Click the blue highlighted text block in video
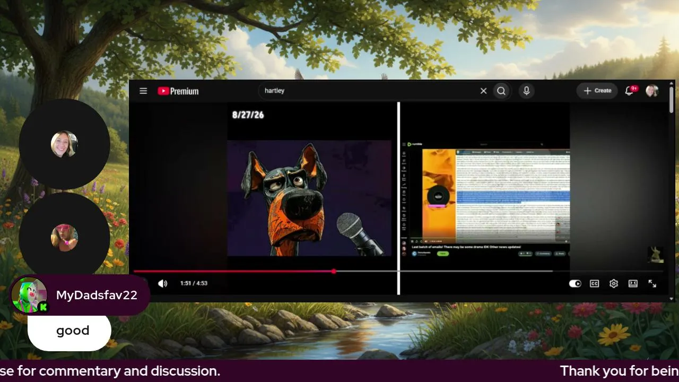The width and height of the screenshot is (679, 382). click(x=513, y=198)
